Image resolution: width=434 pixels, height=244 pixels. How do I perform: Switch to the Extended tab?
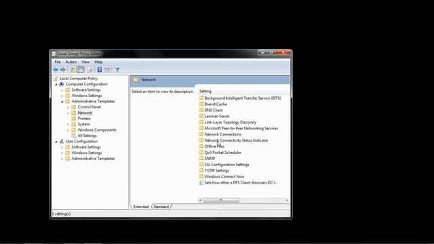(141, 207)
